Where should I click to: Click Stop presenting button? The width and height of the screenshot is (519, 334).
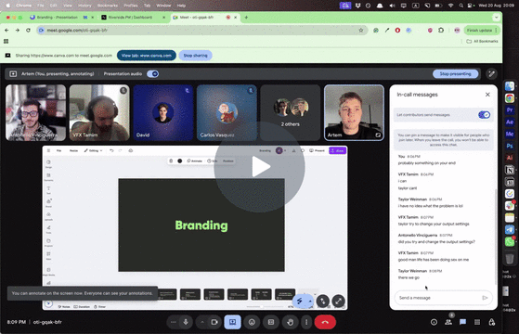click(x=456, y=73)
